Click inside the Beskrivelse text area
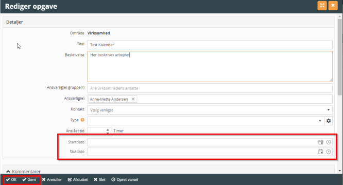This screenshot has width=343, height=185. pos(210,66)
